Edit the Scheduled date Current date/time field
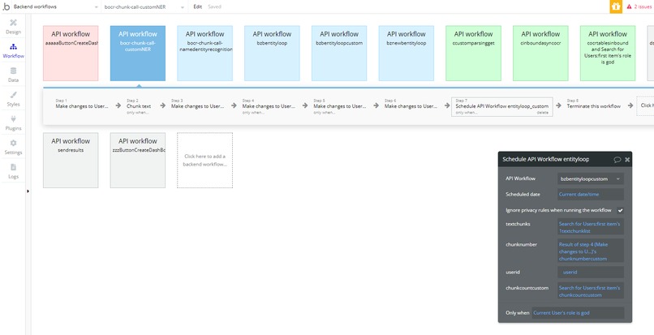 pyautogui.click(x=591, y=195)
